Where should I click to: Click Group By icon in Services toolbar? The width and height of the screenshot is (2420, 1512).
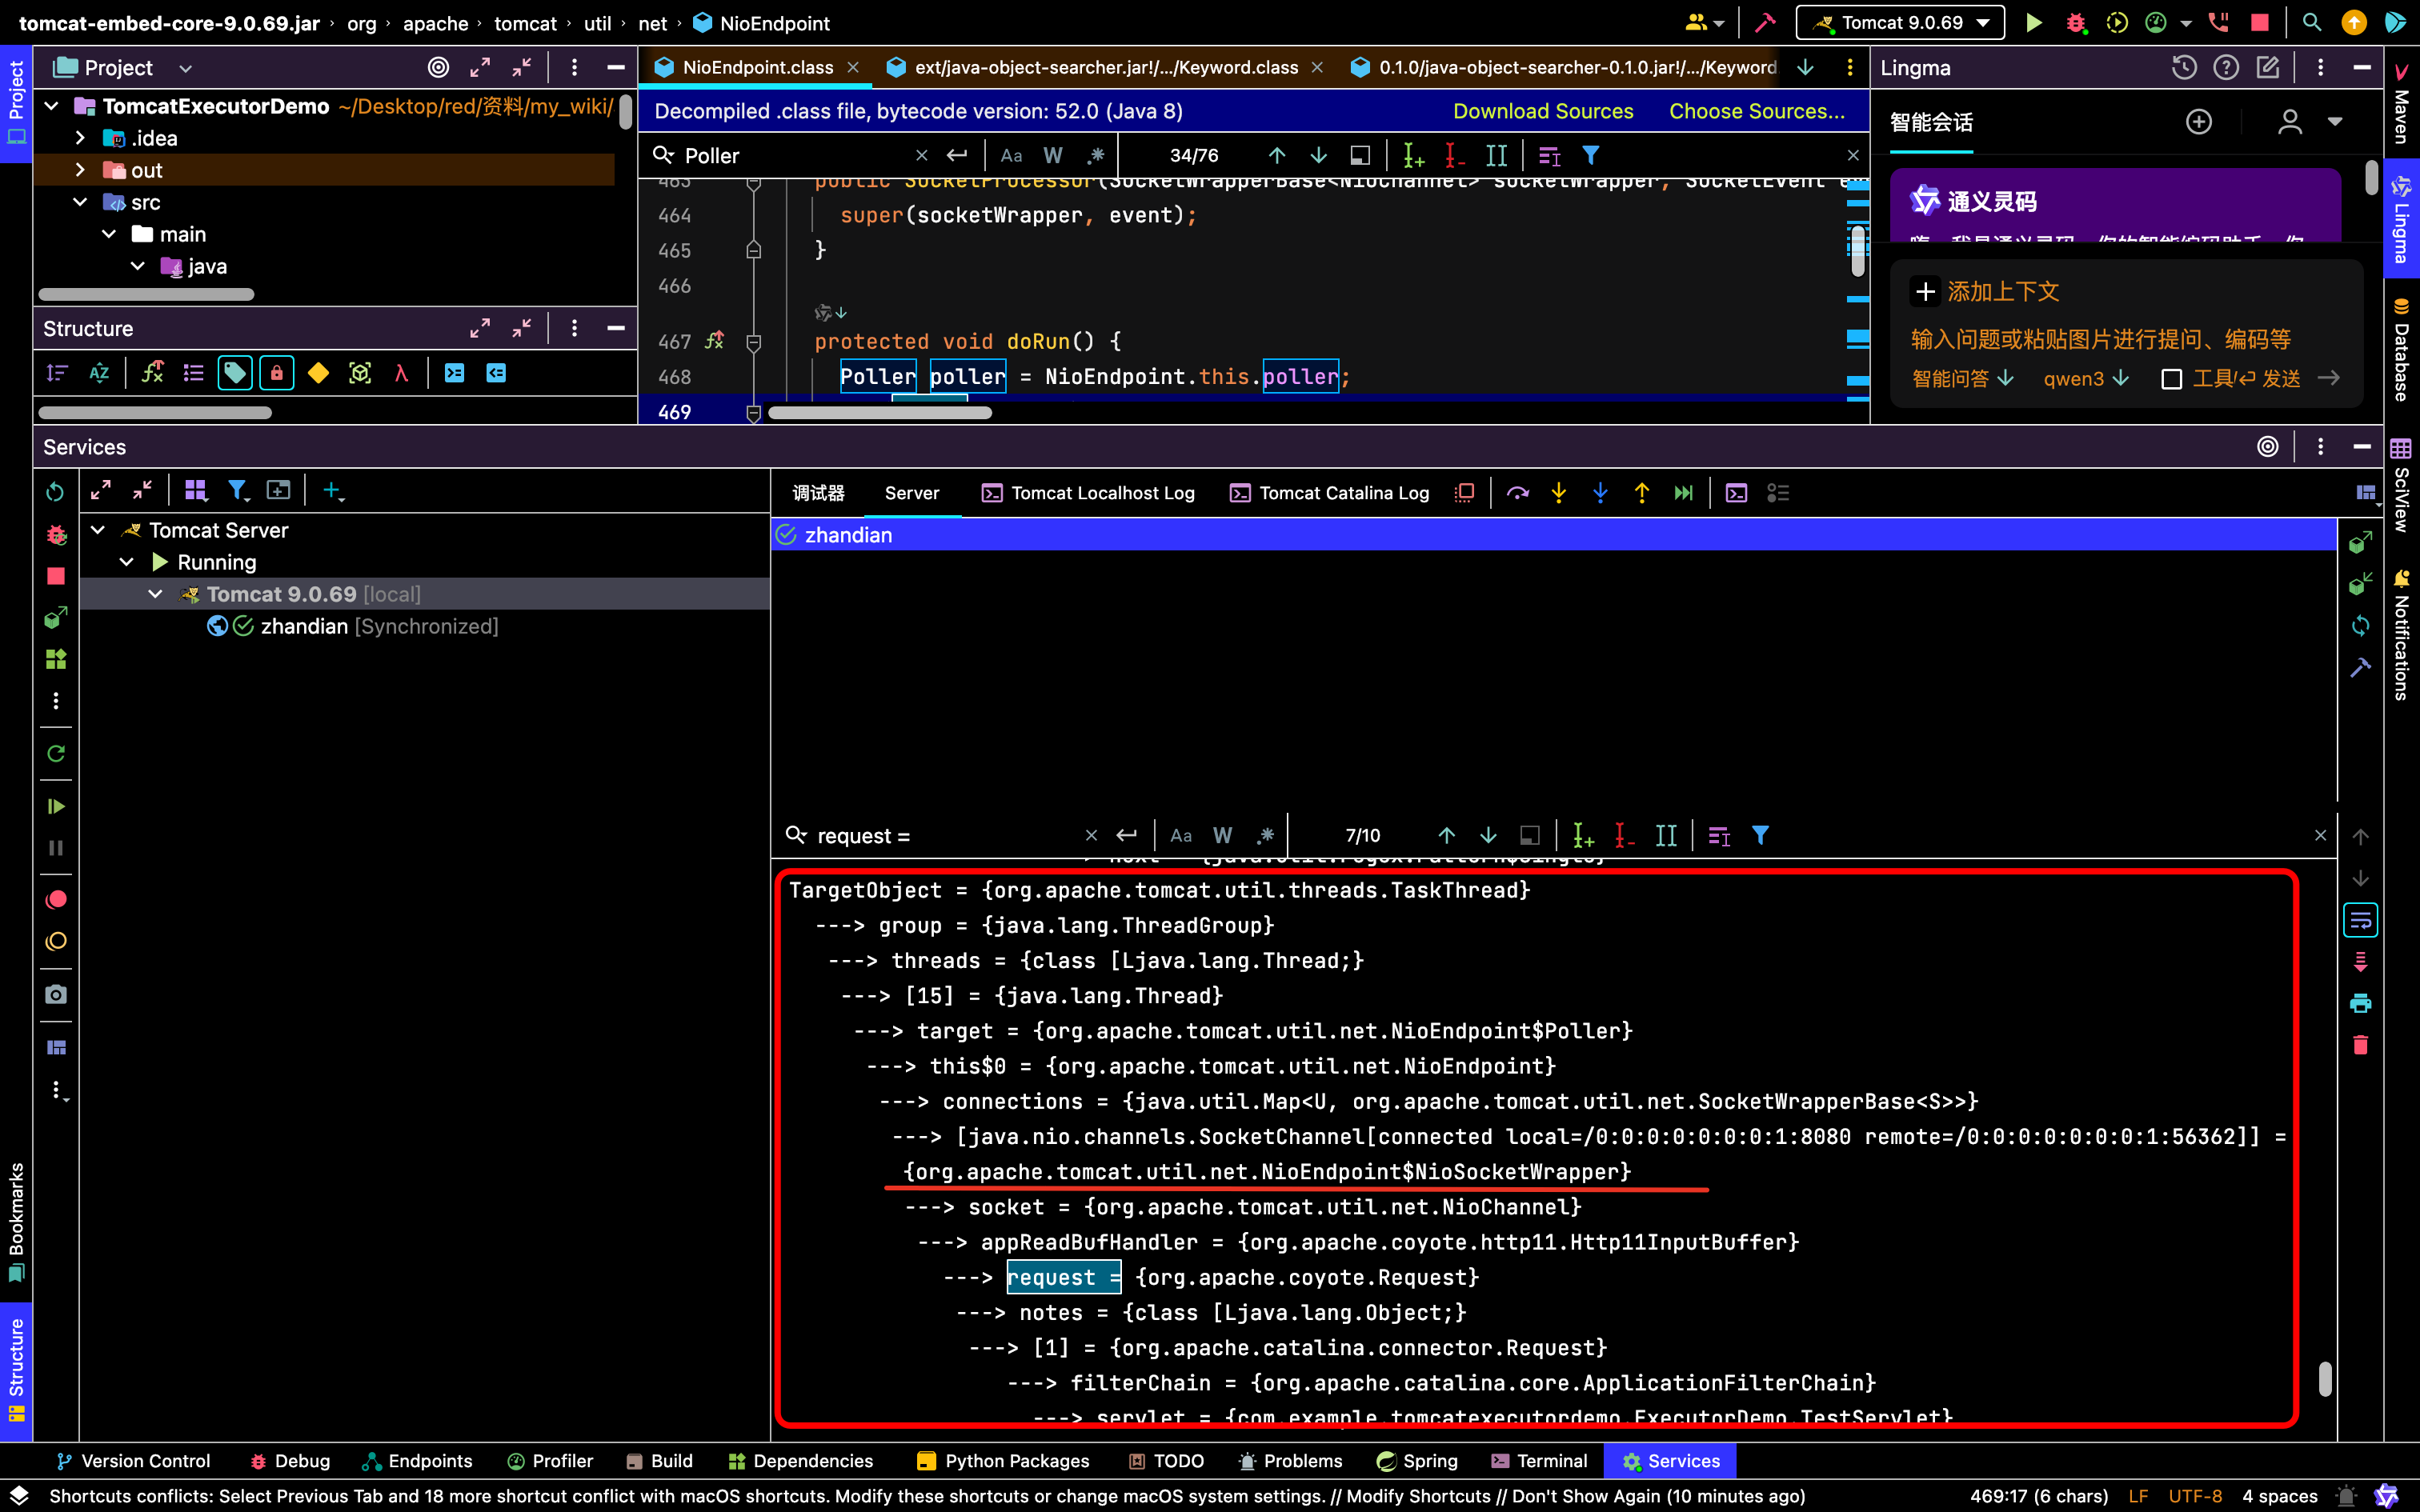coord(195,490)
